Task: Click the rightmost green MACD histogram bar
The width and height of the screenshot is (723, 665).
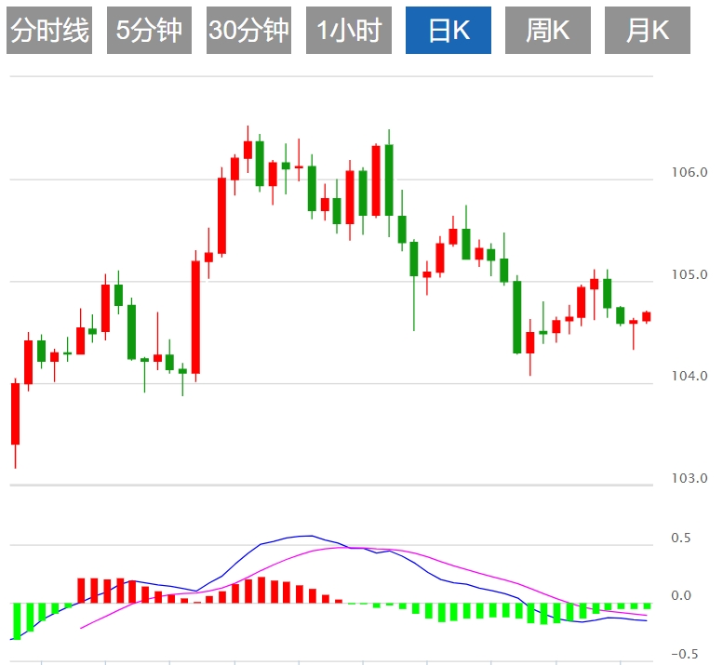Action: pos(646,605)
